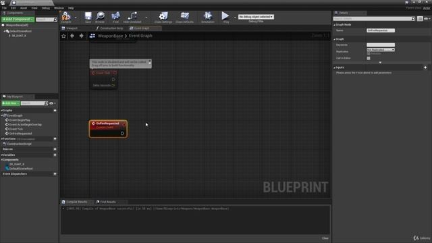This screenshot has height=243, width=432.
Task: Toggle the Hide Unrelated toolbar icon
Action: tap(132, 16)
